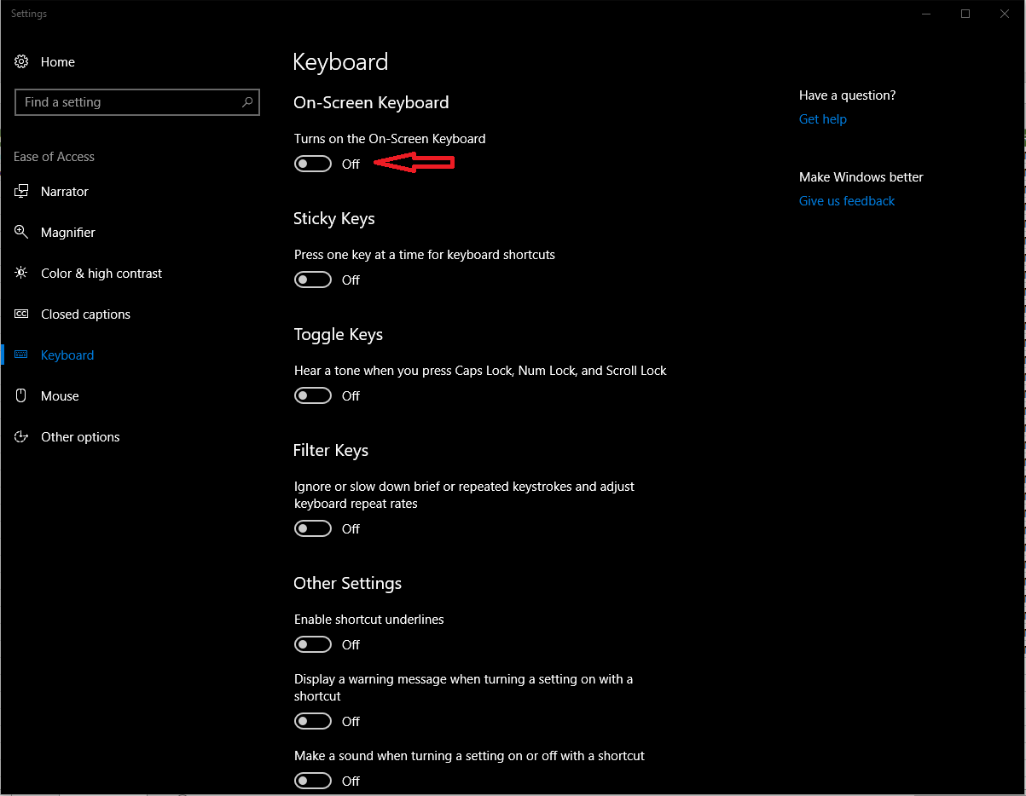Enable the Sticky Keys toggle

click(x=313, y=280)
